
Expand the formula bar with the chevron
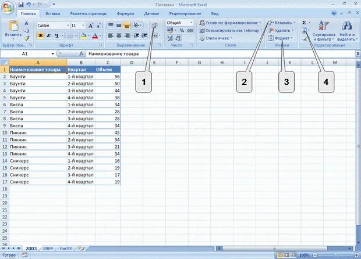click(x=358, y=53)
